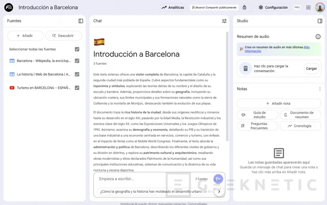
Task: Click the Resumen de audio heading
Action: point(253,37)
